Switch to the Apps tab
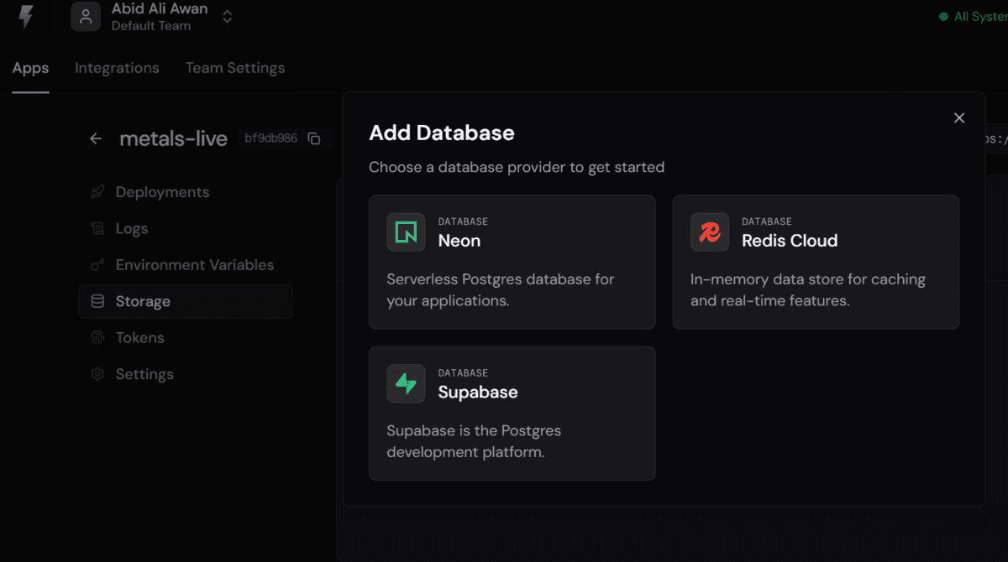Image resolution: width=1008 pixels, height=562 pixels. tap(30, 68)
